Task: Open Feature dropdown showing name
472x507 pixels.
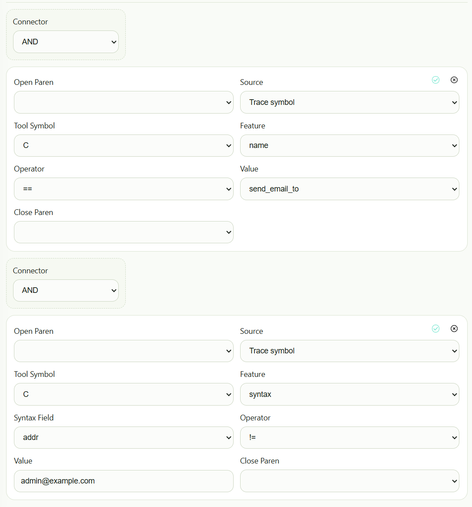Action: pos(349,145)
